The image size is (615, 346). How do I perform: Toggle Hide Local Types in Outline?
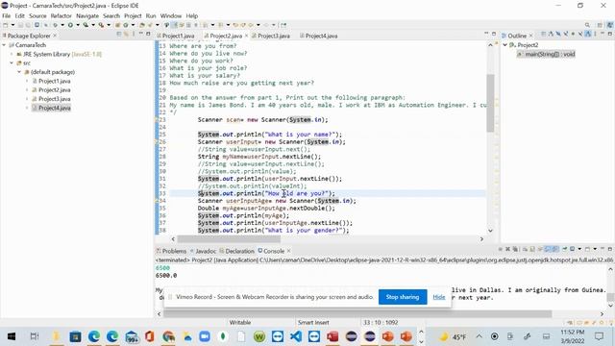[580, 35]
